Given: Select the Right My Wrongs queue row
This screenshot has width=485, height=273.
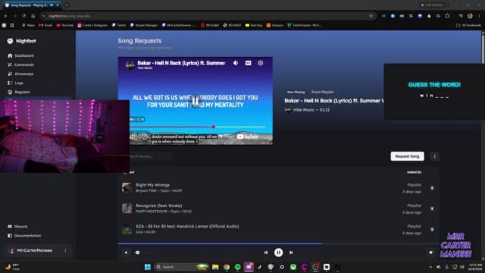Looking at the screenshot, I should click(278, 188).
